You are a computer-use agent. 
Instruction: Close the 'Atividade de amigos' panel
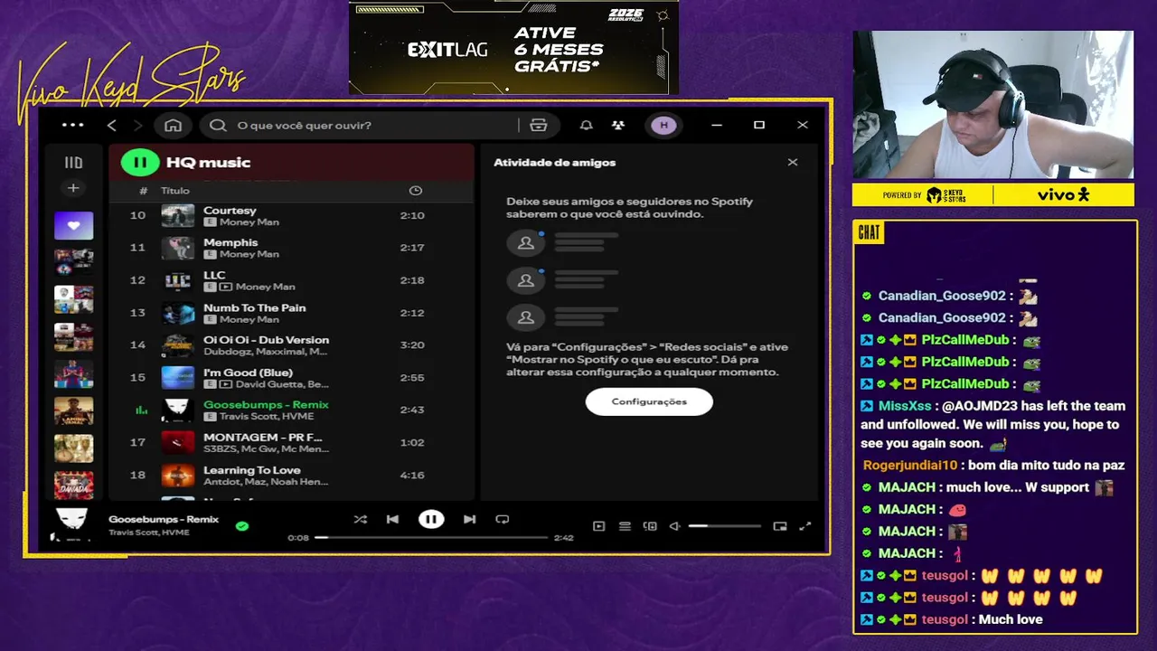coord(793,163)
